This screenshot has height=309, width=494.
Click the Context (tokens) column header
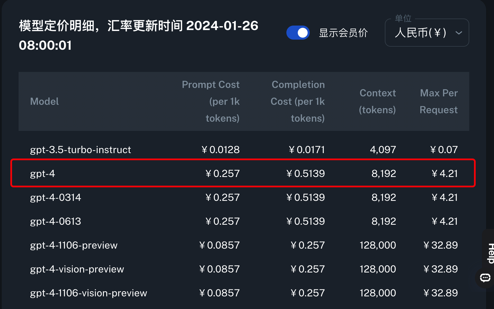pos(378,101)
